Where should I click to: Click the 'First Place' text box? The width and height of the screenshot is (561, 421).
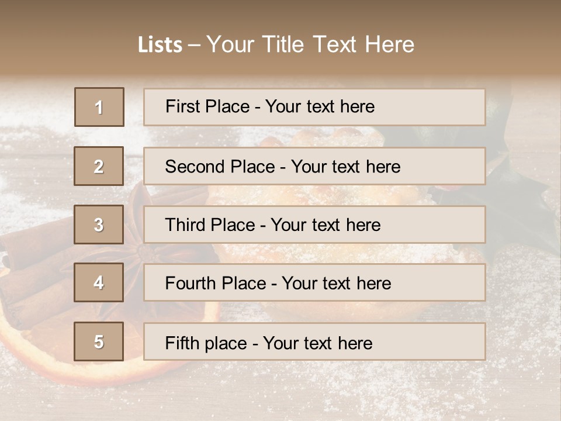pyautogui.click(x=314, y=107)
